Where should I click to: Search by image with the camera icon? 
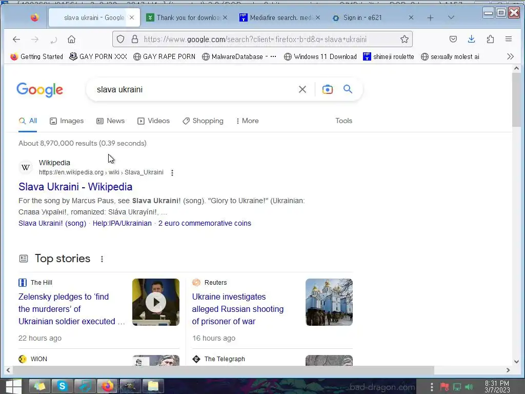[x=328, y=89]
